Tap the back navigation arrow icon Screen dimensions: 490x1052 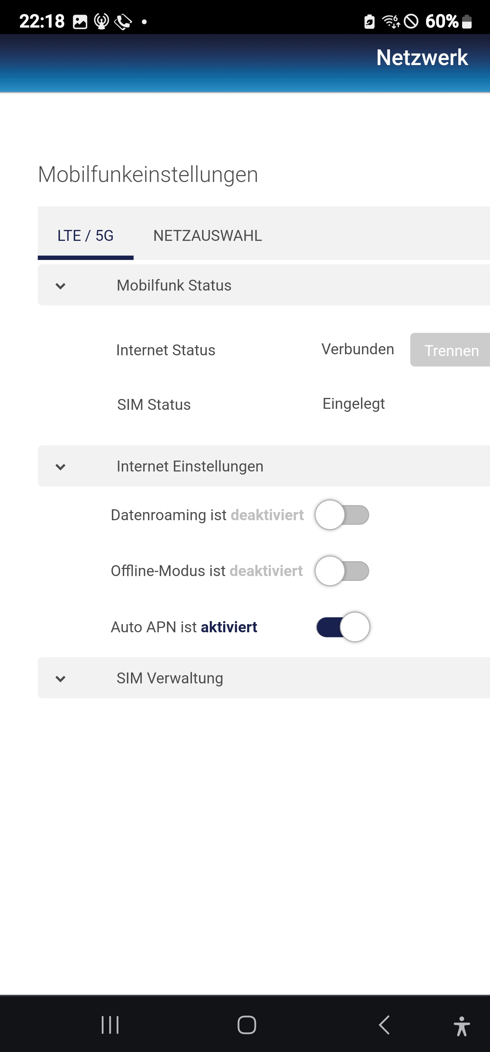point(384,1025)
